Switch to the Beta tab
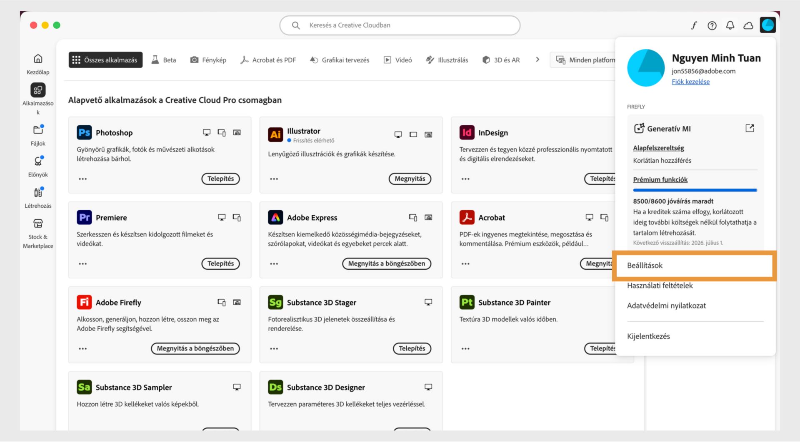The height and width of the screenshot is (442, 800). [x=163, y=60]
